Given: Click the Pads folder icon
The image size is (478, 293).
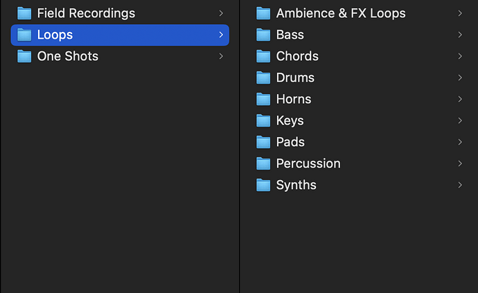Looking at the screenshot, I should [x=263, y=142].
